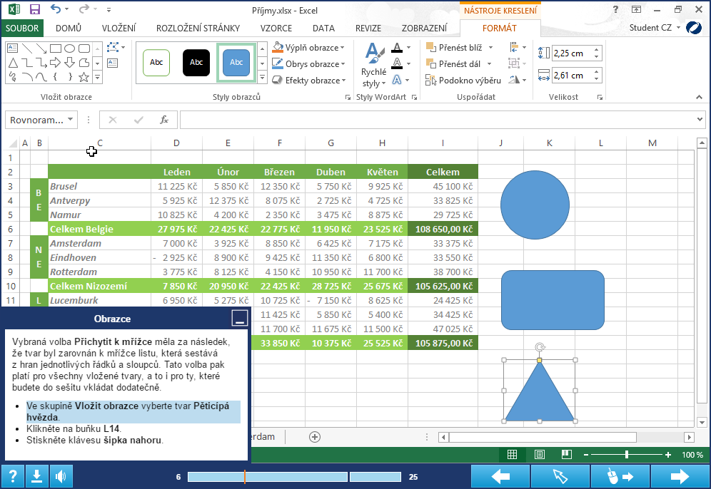Expand the Přenést blíž dropdown arrow
The image size is (711, 489).
coord(490,48)
